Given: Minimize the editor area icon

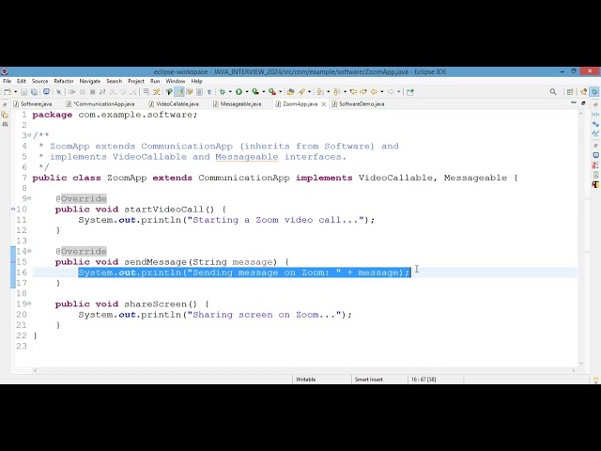Looking at the screenshot, I should [574, 102].
